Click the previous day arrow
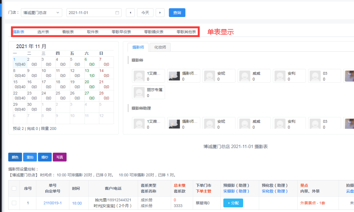Viewport: 354px width, 212px height. [x=130, y=12]
